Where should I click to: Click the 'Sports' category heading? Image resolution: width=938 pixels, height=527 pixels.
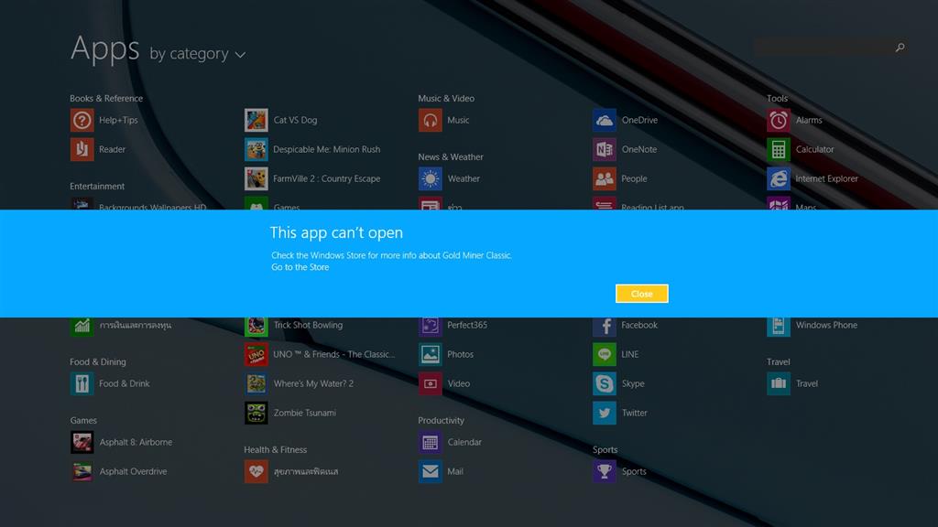[605, 450]
